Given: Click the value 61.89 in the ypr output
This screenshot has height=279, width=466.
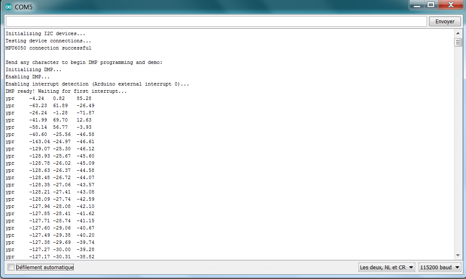Looking at the screenshot, I should pos(60,105).
